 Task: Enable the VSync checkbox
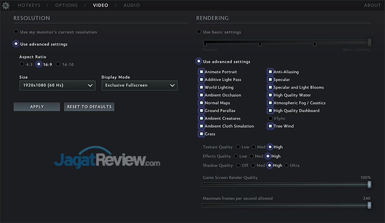point(270,118)
